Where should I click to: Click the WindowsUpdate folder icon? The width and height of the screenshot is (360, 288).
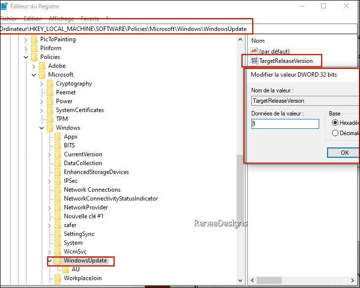point(58,260)
